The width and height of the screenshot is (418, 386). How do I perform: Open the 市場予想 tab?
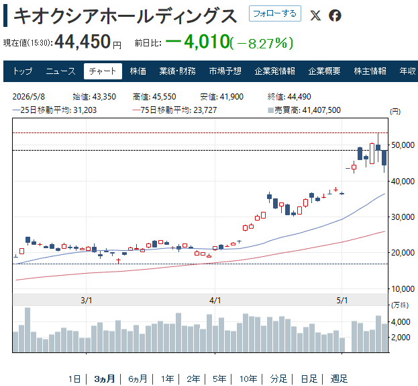pyautogui.click(x=225, y=71)
